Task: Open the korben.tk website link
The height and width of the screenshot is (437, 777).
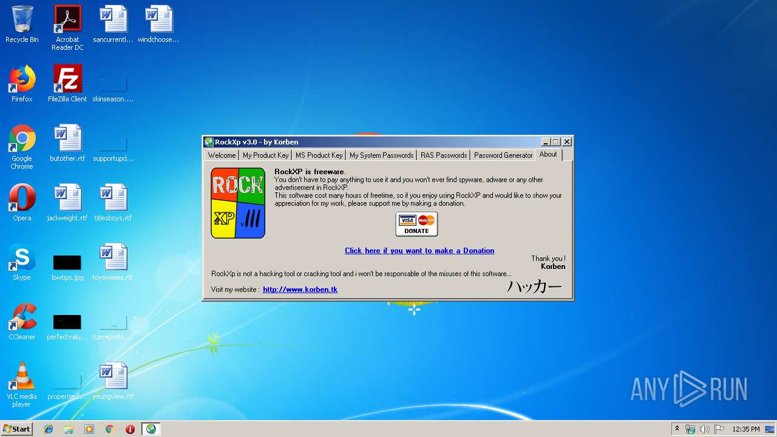Action: click(300, 290)
